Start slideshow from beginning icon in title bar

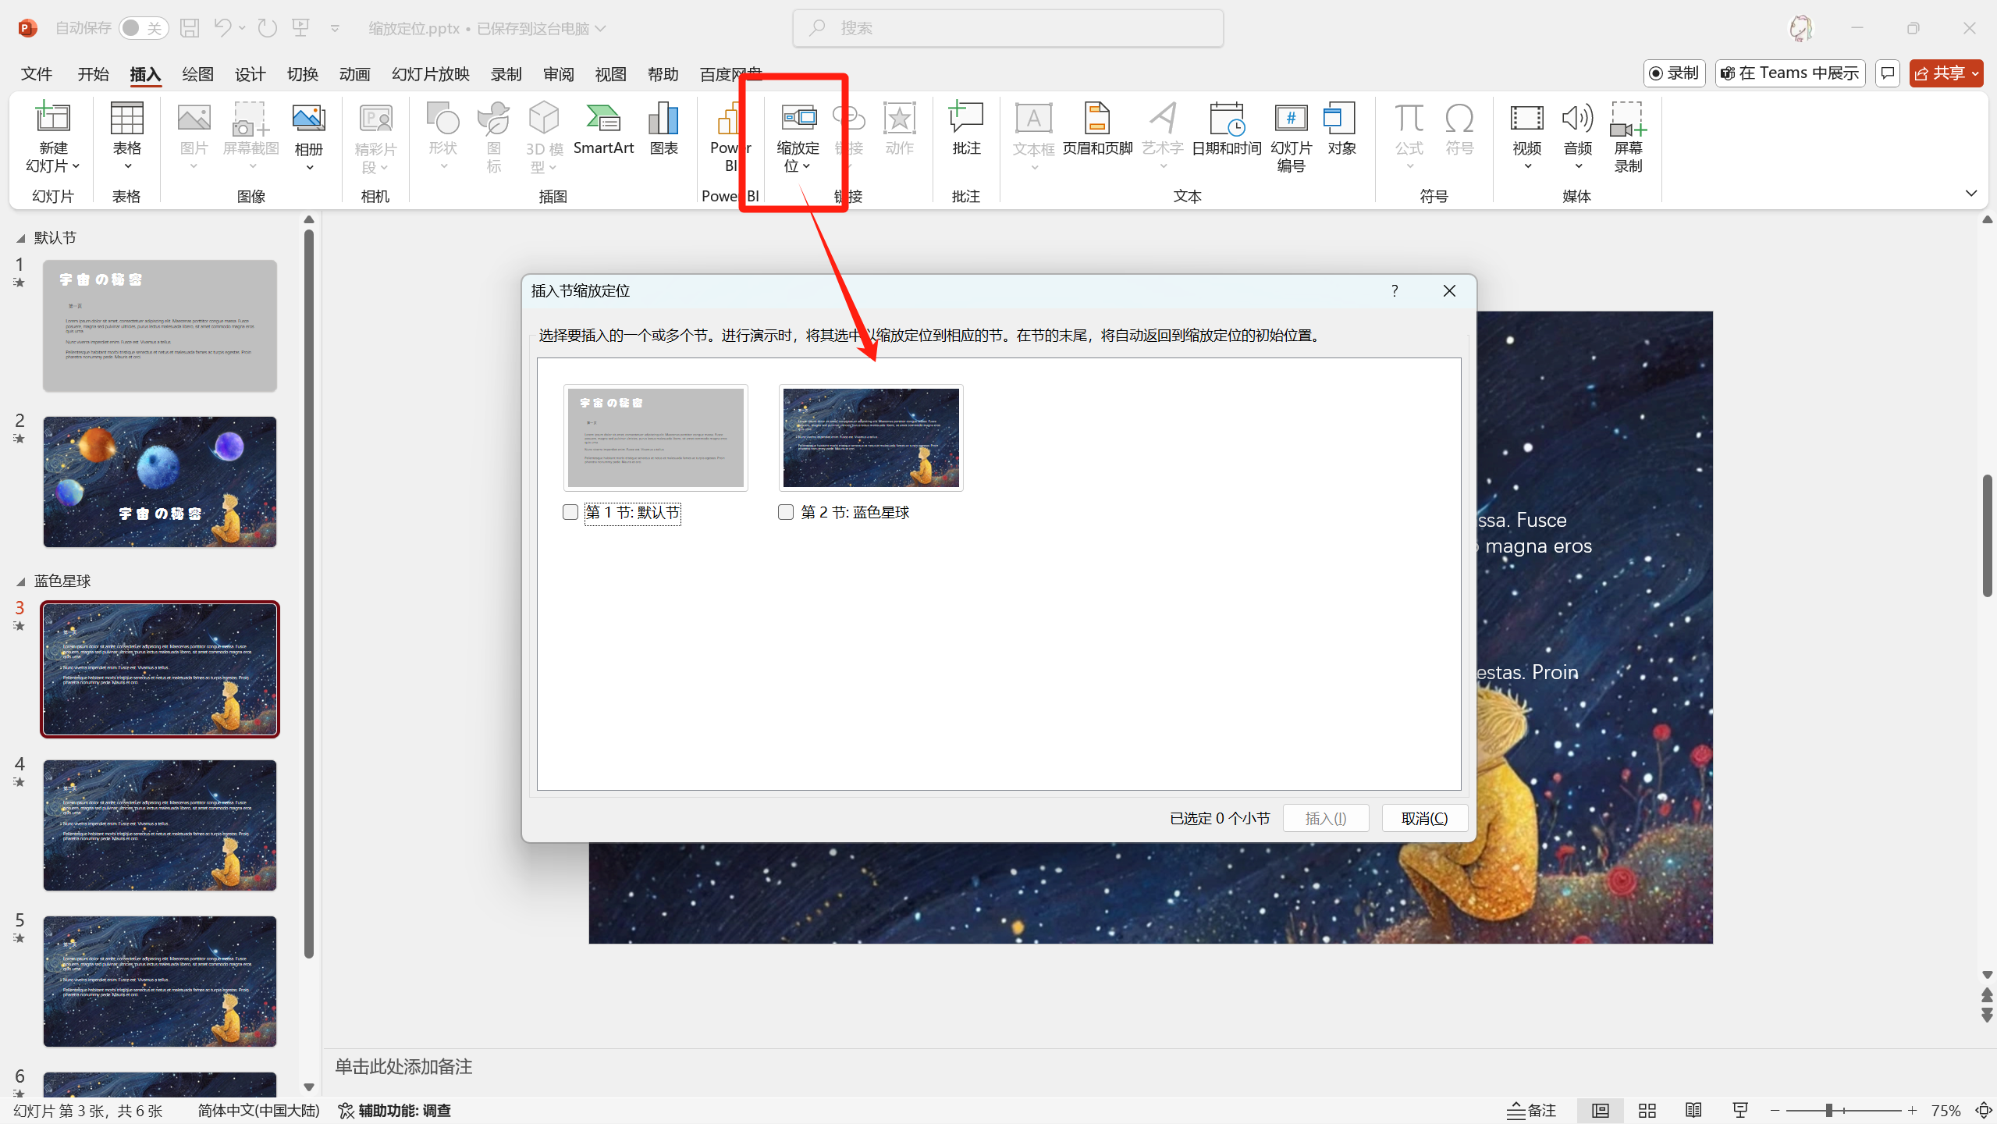[x=301, y=28]
